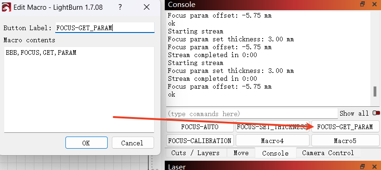This screenshot has width=381, height=170.
Task: Undock the Console panel
Action: 362,4
